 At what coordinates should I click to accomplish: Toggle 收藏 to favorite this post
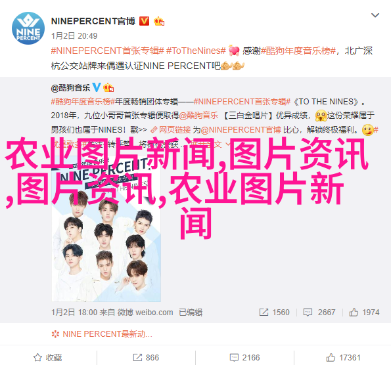[48, 358]
